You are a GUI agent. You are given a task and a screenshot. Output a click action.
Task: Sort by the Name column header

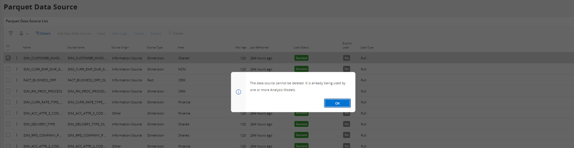coord(27,48)
